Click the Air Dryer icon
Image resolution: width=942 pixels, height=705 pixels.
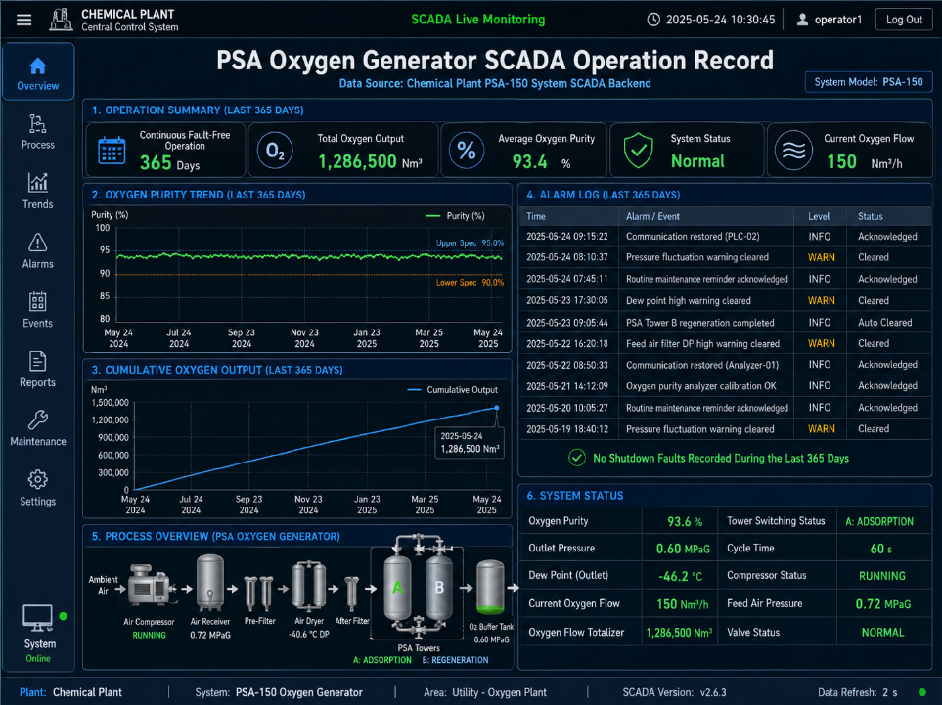tap(309, 586)
